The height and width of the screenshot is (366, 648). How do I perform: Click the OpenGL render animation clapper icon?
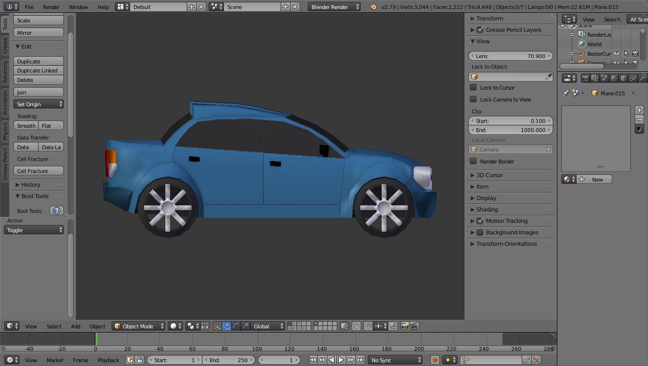pyautogui.click(x=414, y=326)
